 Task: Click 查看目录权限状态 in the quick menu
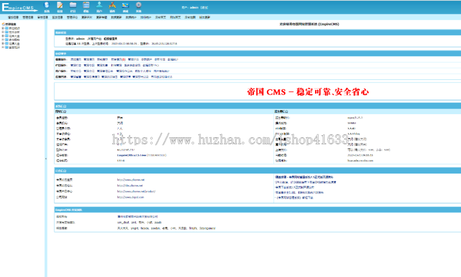click(162, 77)
